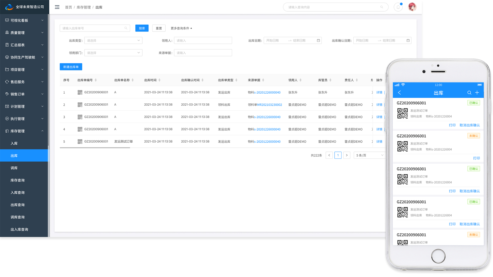493x277 pixels.
Task: Click the hamburger menu collapse icon
Action: click(x=57, y=7)
